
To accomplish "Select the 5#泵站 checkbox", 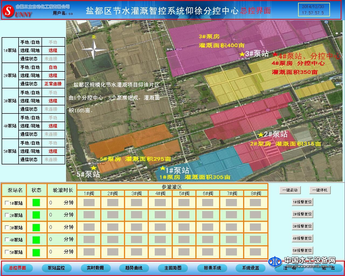I will click(x=7, y=252).
